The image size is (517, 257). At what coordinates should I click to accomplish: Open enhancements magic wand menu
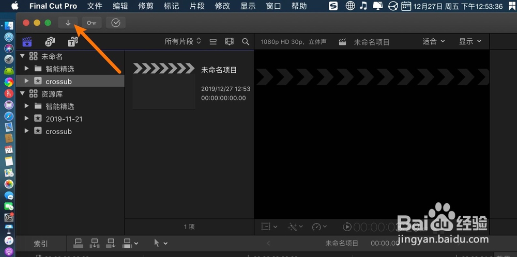click(295, 227)
